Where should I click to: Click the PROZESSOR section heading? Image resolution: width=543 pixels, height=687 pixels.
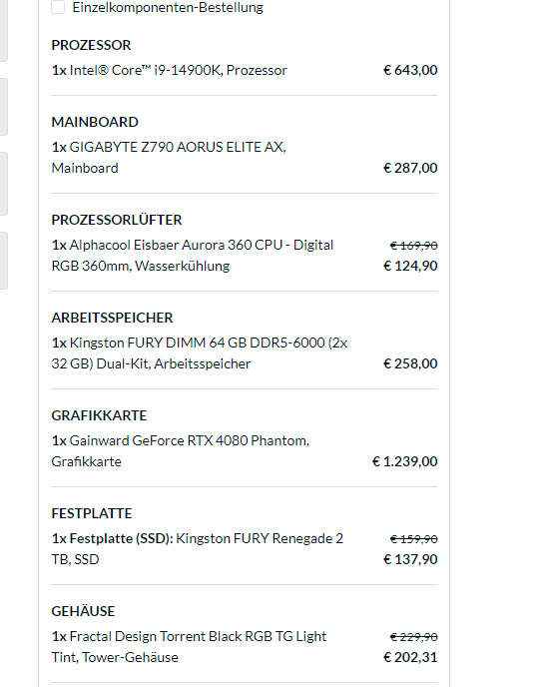coord(91,45)
